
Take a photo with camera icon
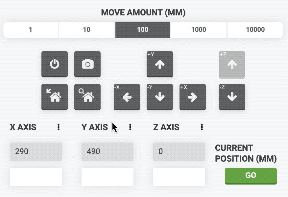tap(87, 64)
